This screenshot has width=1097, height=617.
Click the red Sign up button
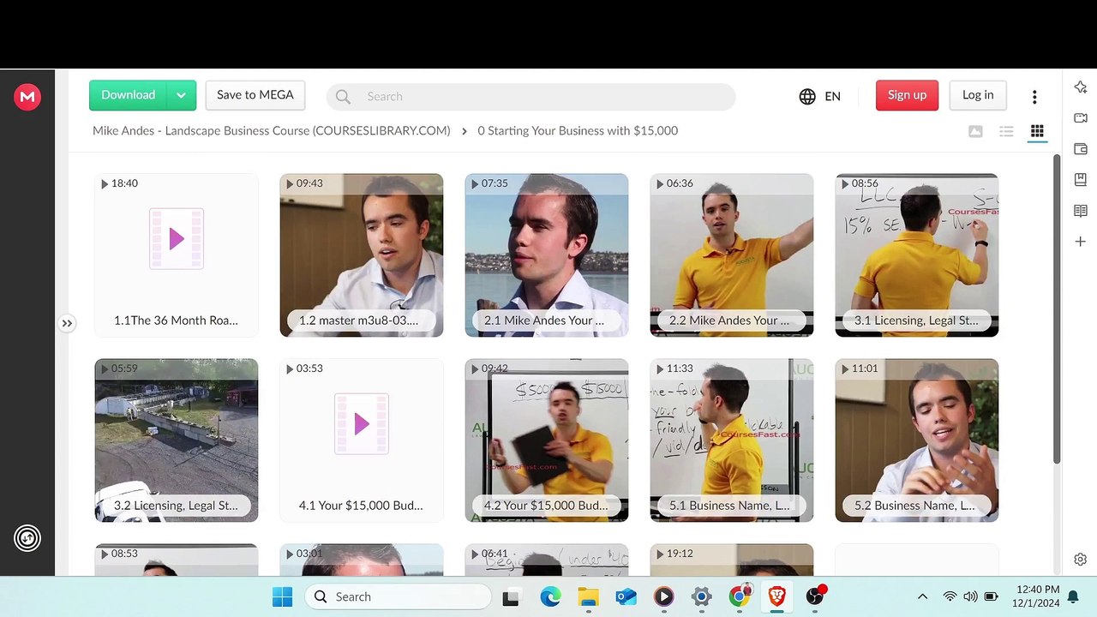point(907,95)
